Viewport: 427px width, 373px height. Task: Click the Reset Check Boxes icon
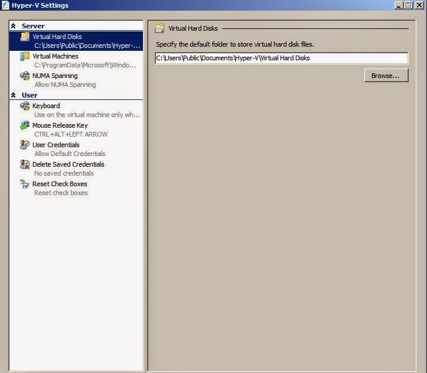pyautogui.click(x=25, y=184)
